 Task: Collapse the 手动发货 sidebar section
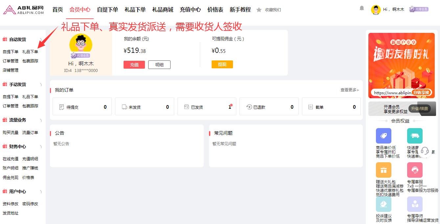[41, 84]
